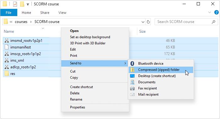Switch to the View ribbon tab
Image resolution: width=220 pixels, height=119 pixels.
tap(62, 13)
